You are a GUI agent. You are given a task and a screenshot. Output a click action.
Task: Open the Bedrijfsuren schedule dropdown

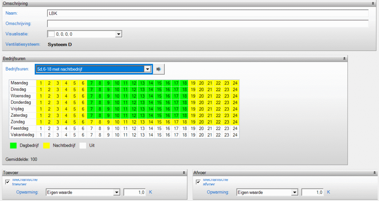coord(147,69)
